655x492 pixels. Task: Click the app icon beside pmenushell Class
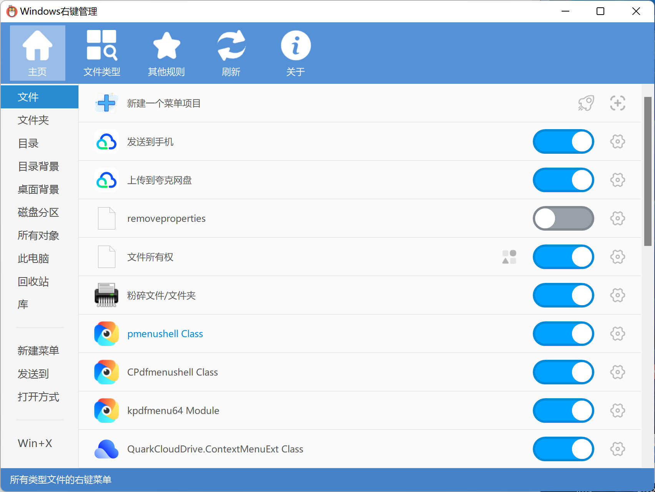[106, 334]
